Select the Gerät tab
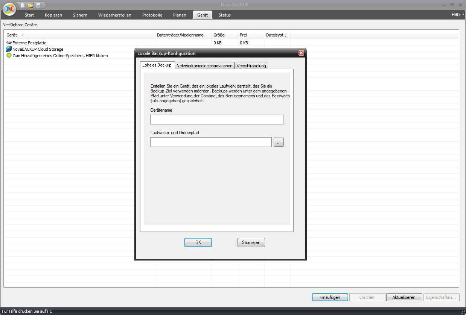Screen dimensions: 466x315 (x=203, y=15)
